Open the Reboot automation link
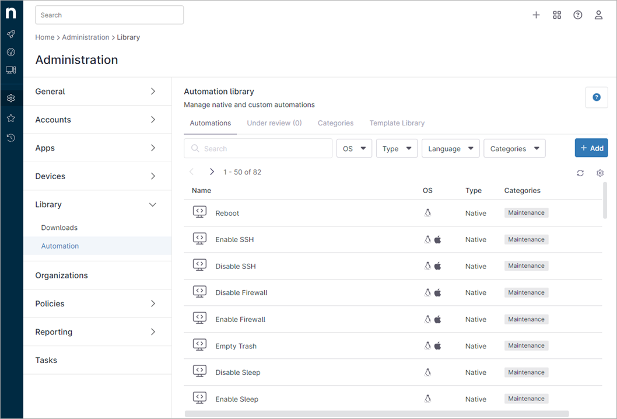 (x=227, y=213)
